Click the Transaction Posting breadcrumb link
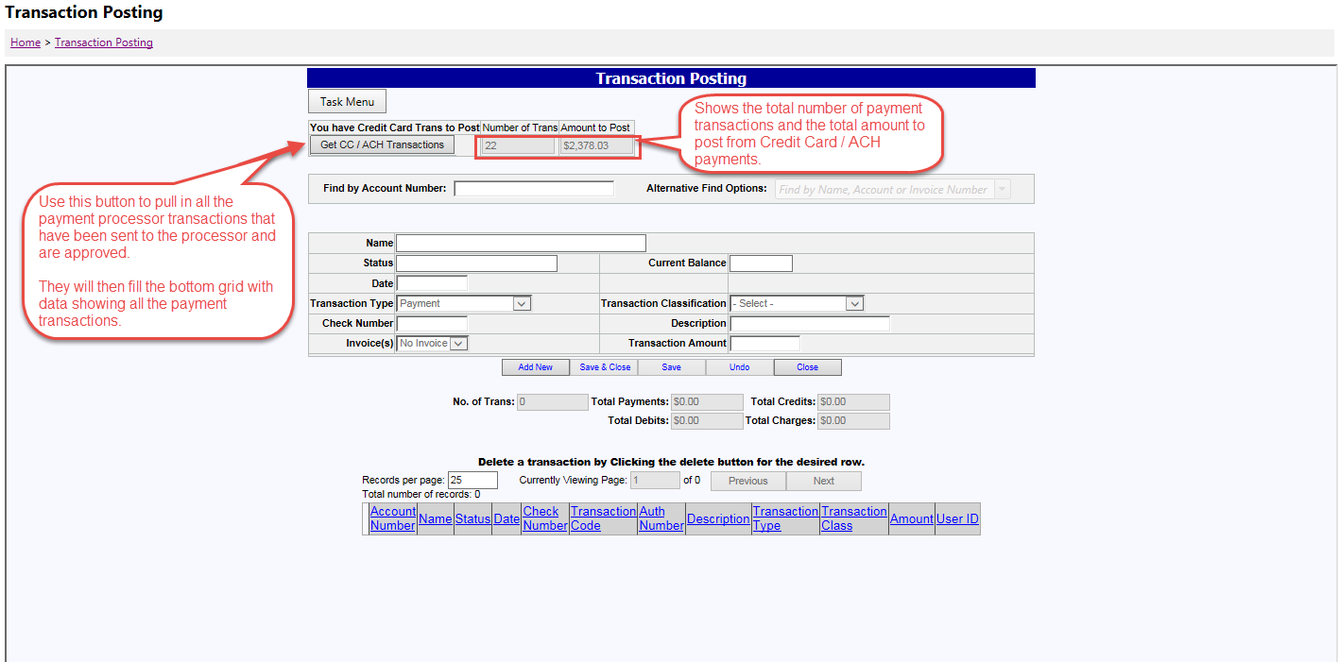The width and height of the screenshot is (1339, 662). (103, 42)
